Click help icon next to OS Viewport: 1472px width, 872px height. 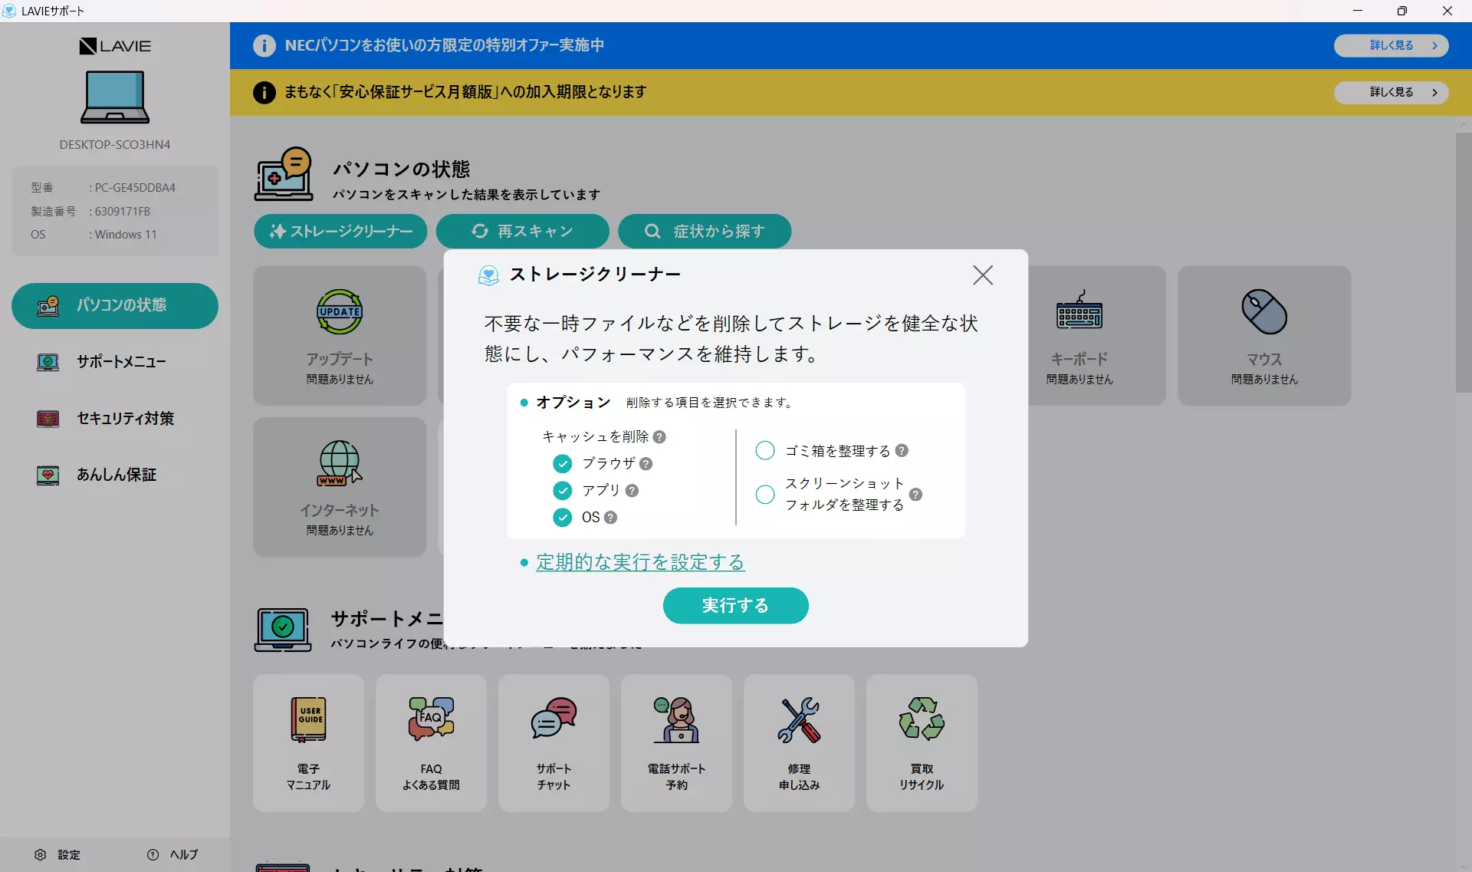coord(610,518)
